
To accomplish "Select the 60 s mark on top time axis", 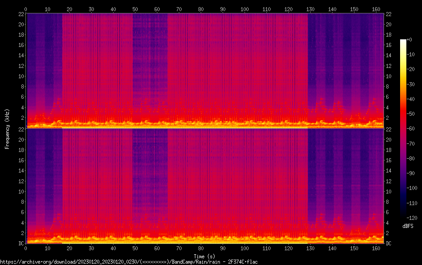I will 157,9.
